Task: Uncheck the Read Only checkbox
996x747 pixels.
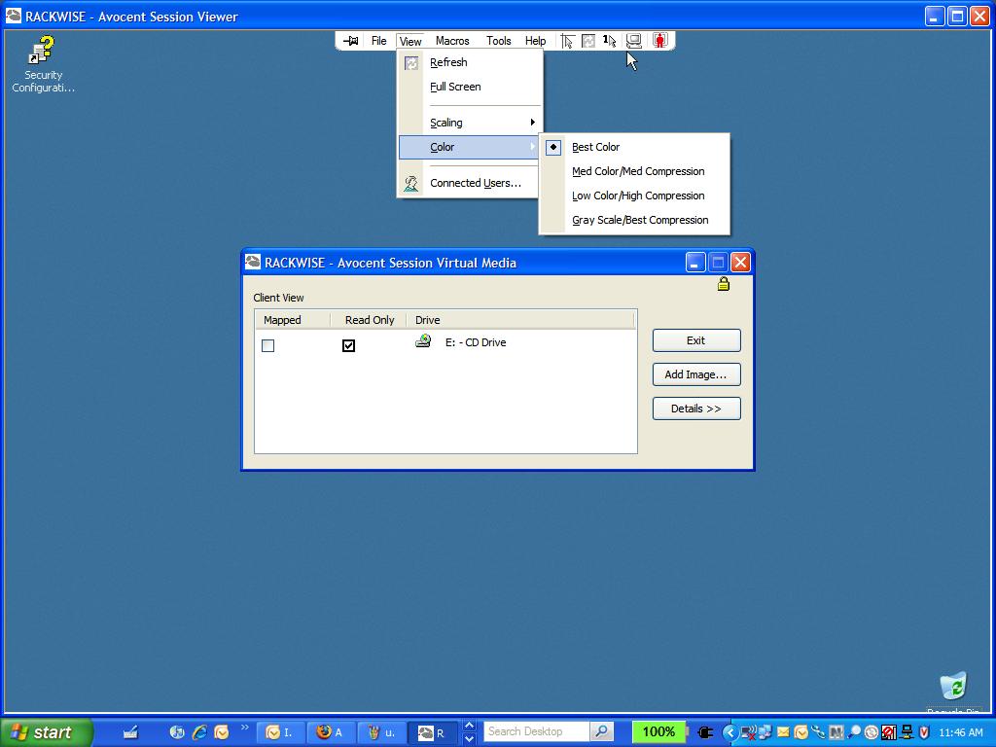Action: pos(349,345)
